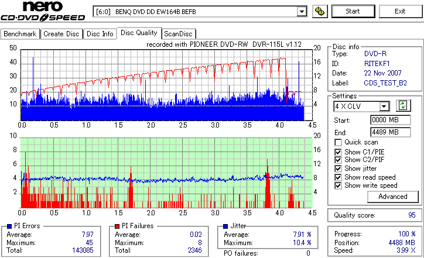Click the Start field showing 0000 MB
This screenshot has height=258, width=424.
[x=390, y=120]
